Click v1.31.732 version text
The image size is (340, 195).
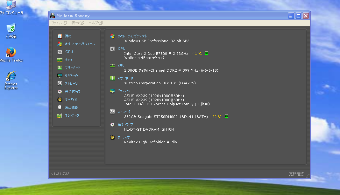pos(60,174)
